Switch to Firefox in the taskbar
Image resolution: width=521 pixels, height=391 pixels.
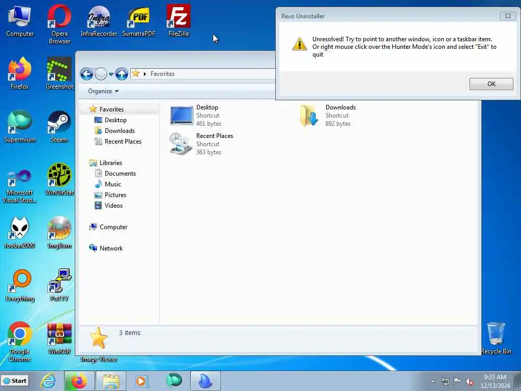(x=79, y=381)
